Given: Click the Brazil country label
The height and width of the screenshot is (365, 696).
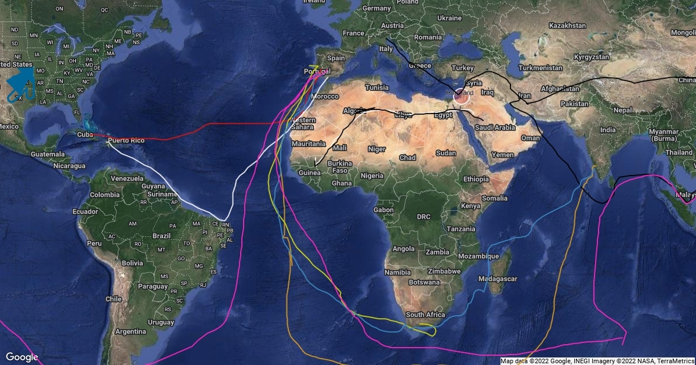Looking at the screenshot, I should pos(161,236).
